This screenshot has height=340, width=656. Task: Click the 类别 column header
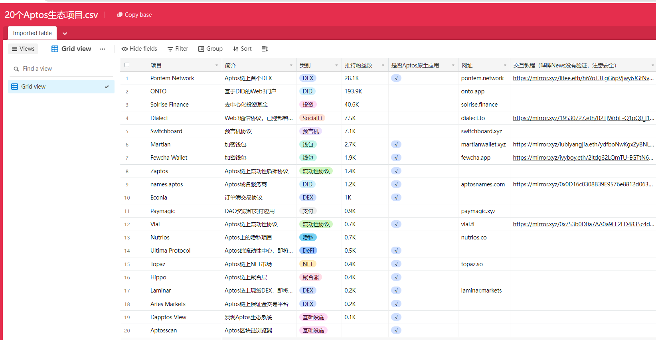(319, 65)
